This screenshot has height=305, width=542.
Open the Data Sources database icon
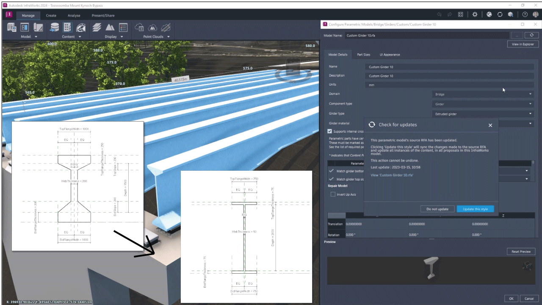pyautogui.click(x=54, y=28)
